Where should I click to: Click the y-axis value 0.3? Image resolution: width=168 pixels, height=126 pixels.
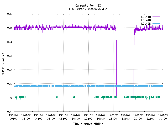click(x=9, y=56)
